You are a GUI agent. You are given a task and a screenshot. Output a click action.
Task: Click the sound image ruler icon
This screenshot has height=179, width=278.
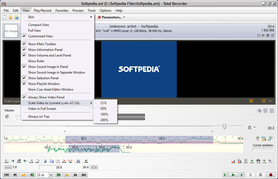[264, 138]
